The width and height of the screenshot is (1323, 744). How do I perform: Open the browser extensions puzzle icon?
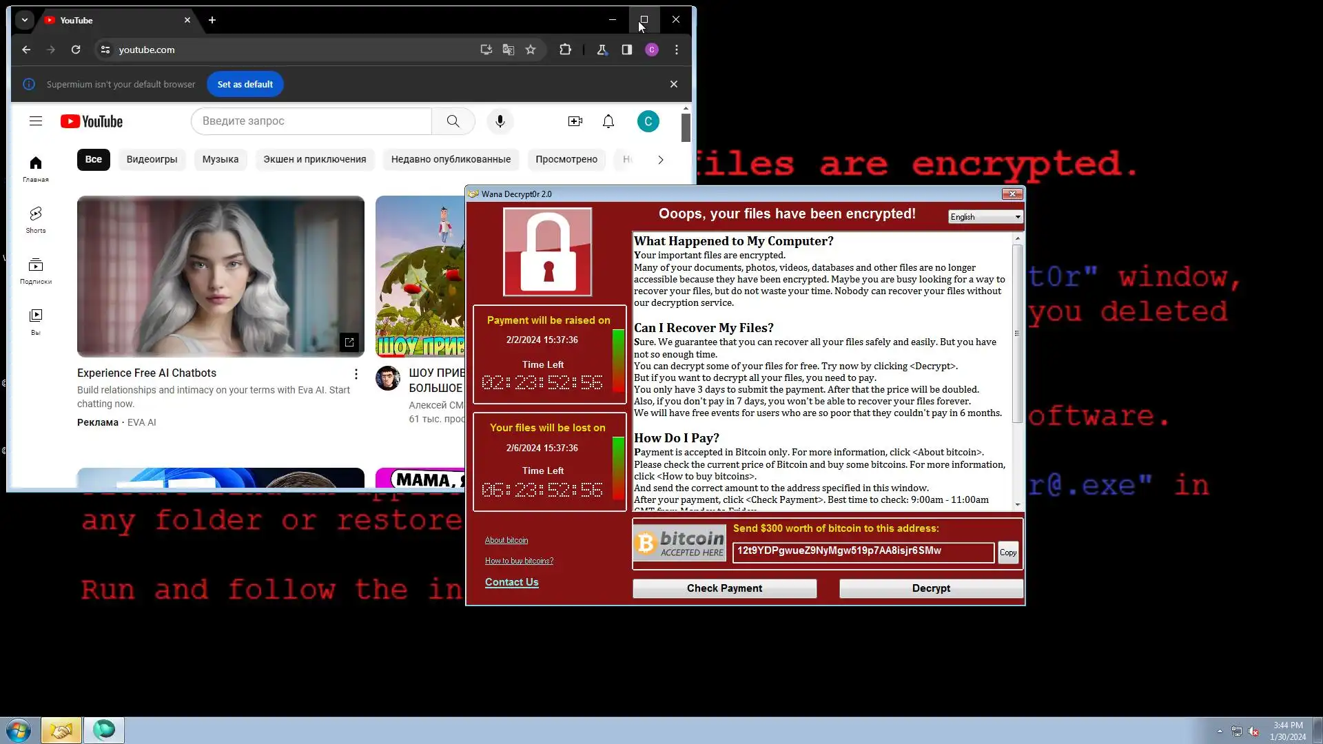tap(565, 50)
